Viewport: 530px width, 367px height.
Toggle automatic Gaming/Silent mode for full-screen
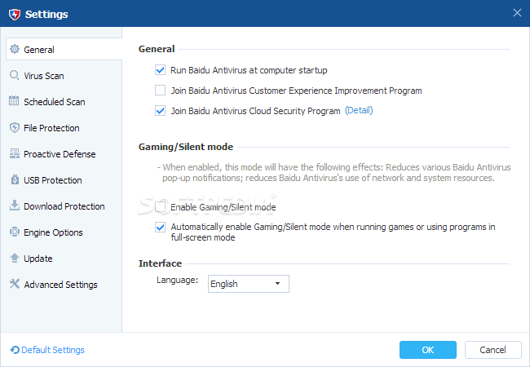(160, 227)
